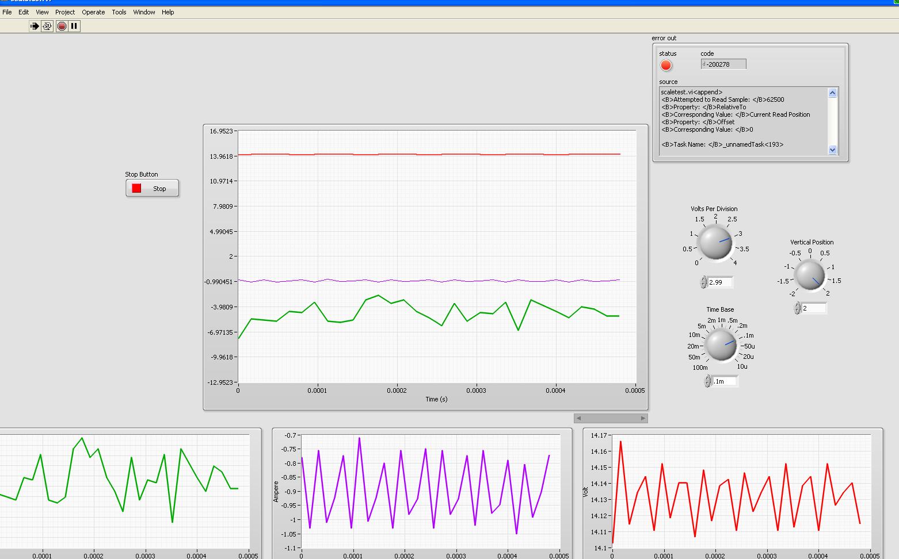Click the Vertical Position value stepper
This screenshot has height=559, width=899.
797,308
